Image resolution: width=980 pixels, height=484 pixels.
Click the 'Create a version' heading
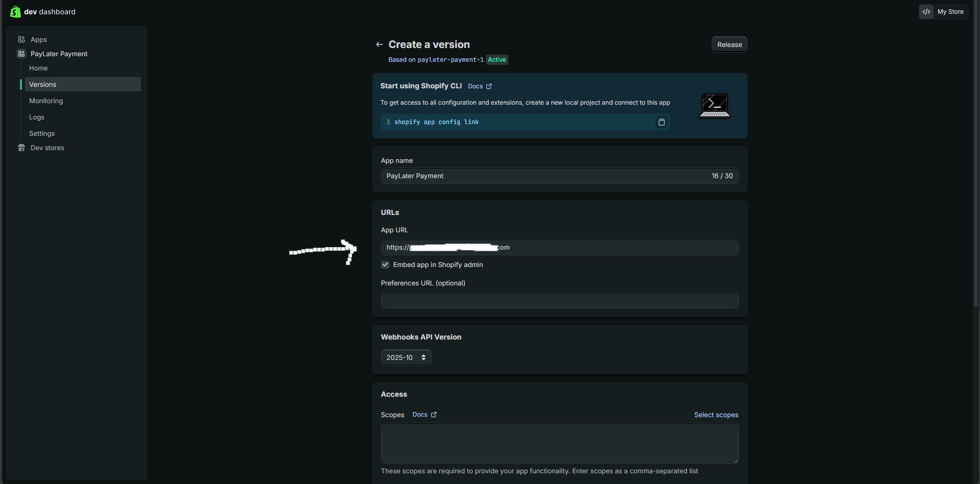tap(429, 44)
